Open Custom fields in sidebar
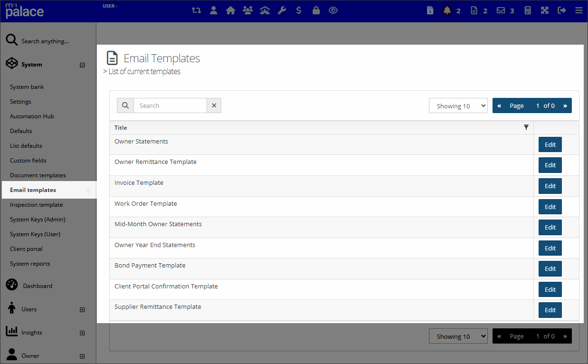The height and width of the screenshot is (364, 588). pos(28,161)
